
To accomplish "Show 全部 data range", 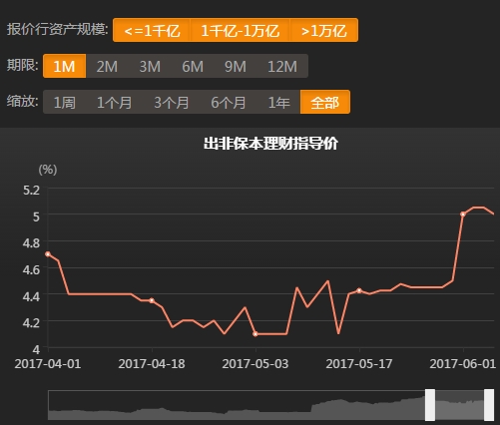I will pyautogui.click(x=325, y=102).
